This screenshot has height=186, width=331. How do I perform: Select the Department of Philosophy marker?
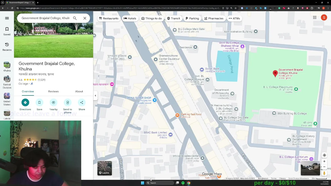[x=232, y=94]
